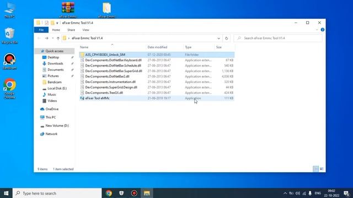The width and height of the screenshot is (353, 198).
Task: Expand the ribbon with the chevron
Action: [317, 30]
